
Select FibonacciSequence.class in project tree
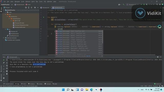tap(20, 25)
